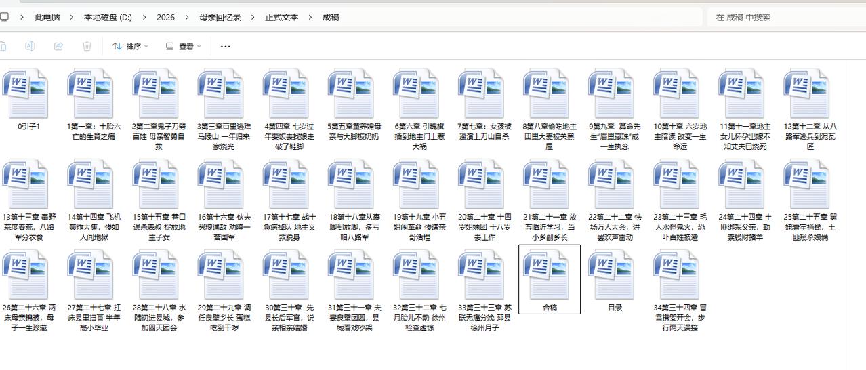866x370 pixels.
Task: Expand the chevron after 母亲回忆录
Action: point(253,17)
